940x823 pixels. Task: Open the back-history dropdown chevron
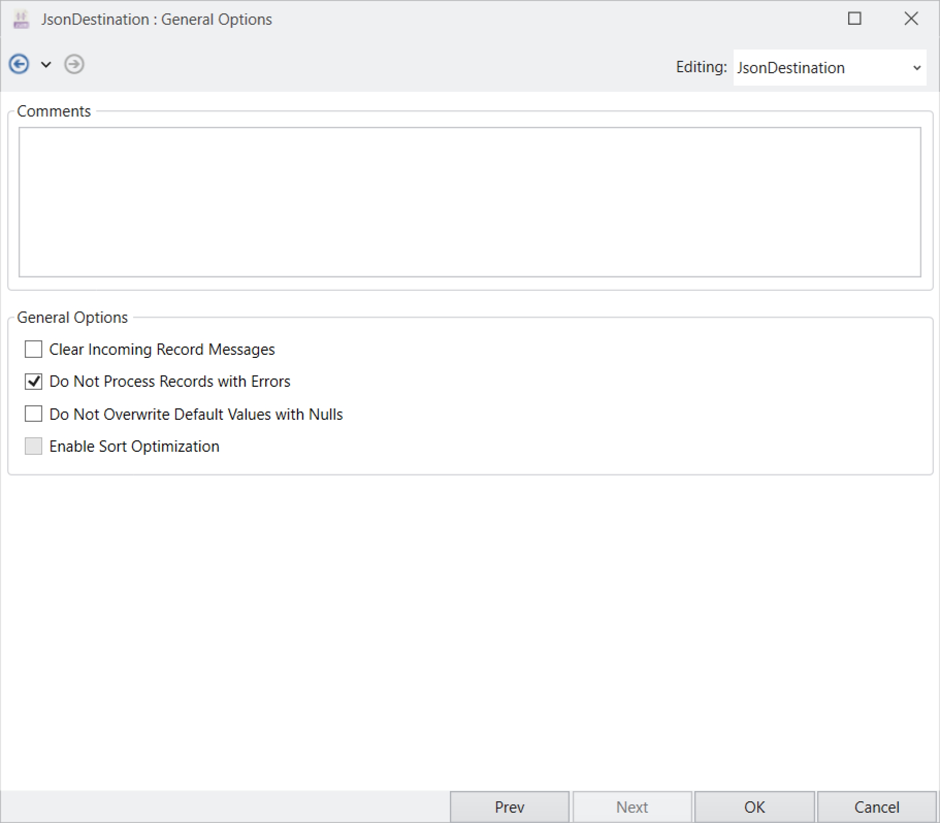(x=46, y=64)
